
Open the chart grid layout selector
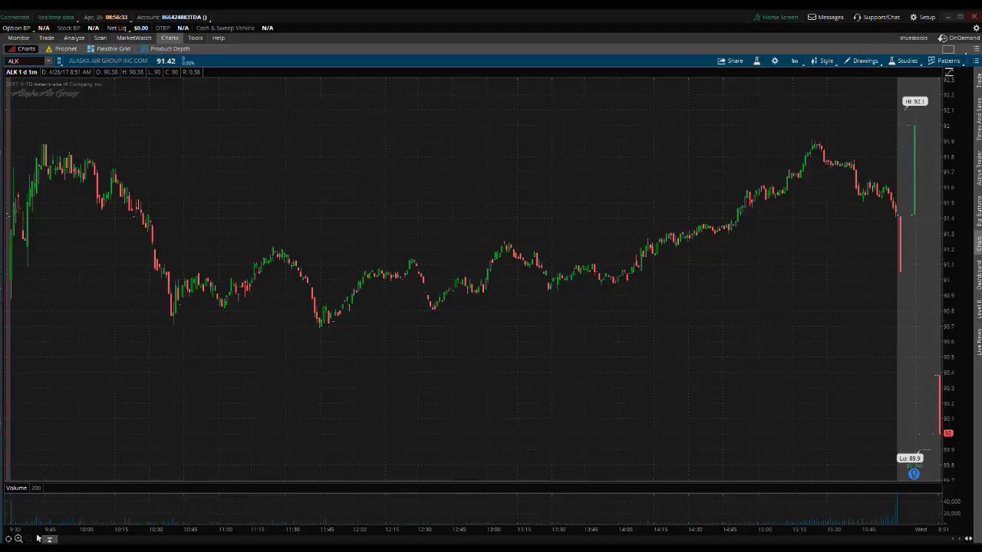tap(948, 49)
